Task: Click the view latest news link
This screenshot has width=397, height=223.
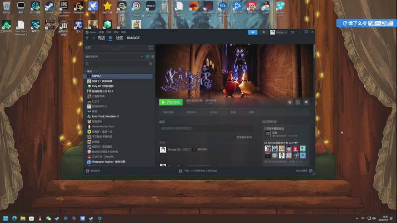Action: click(244, 137)
